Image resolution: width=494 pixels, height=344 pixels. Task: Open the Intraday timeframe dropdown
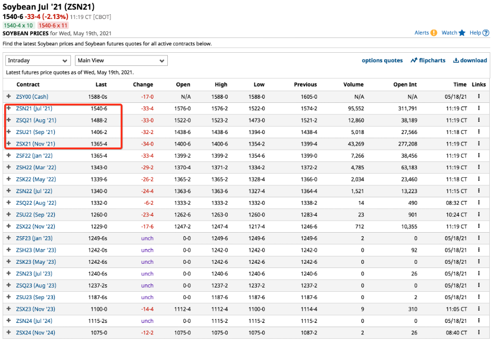tap(38, 61)
